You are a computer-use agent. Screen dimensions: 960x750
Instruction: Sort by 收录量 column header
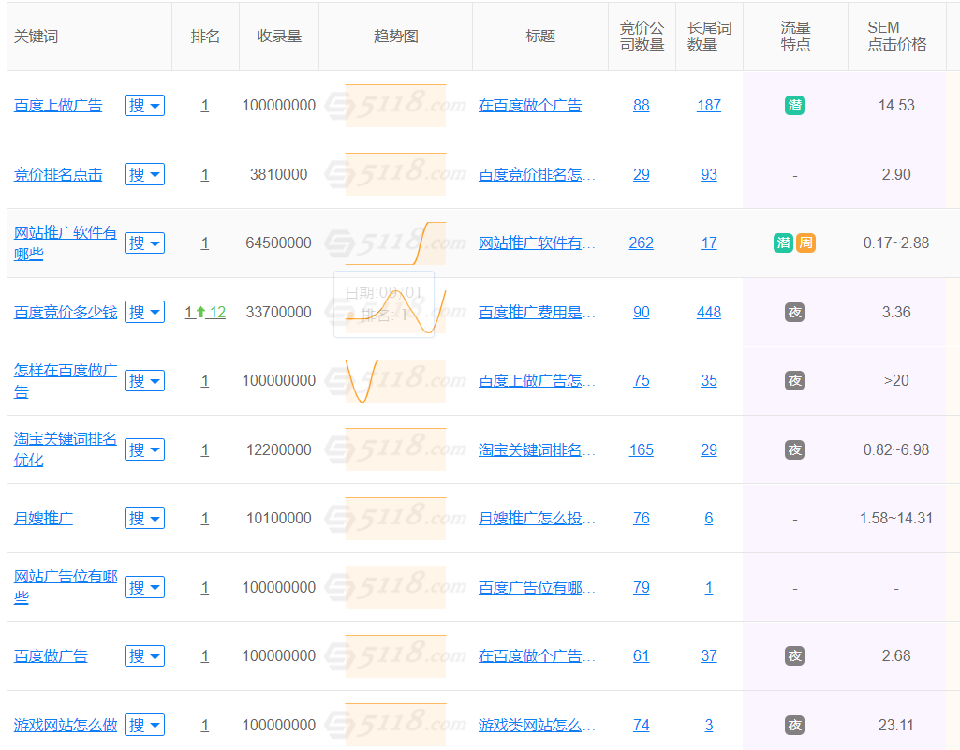point(279,37)
